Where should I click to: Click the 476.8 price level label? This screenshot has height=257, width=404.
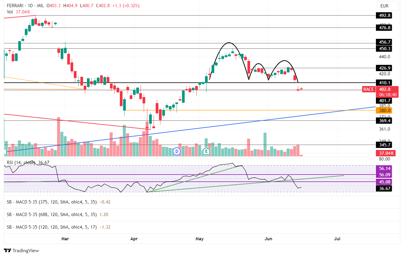[x=383, y=28]
